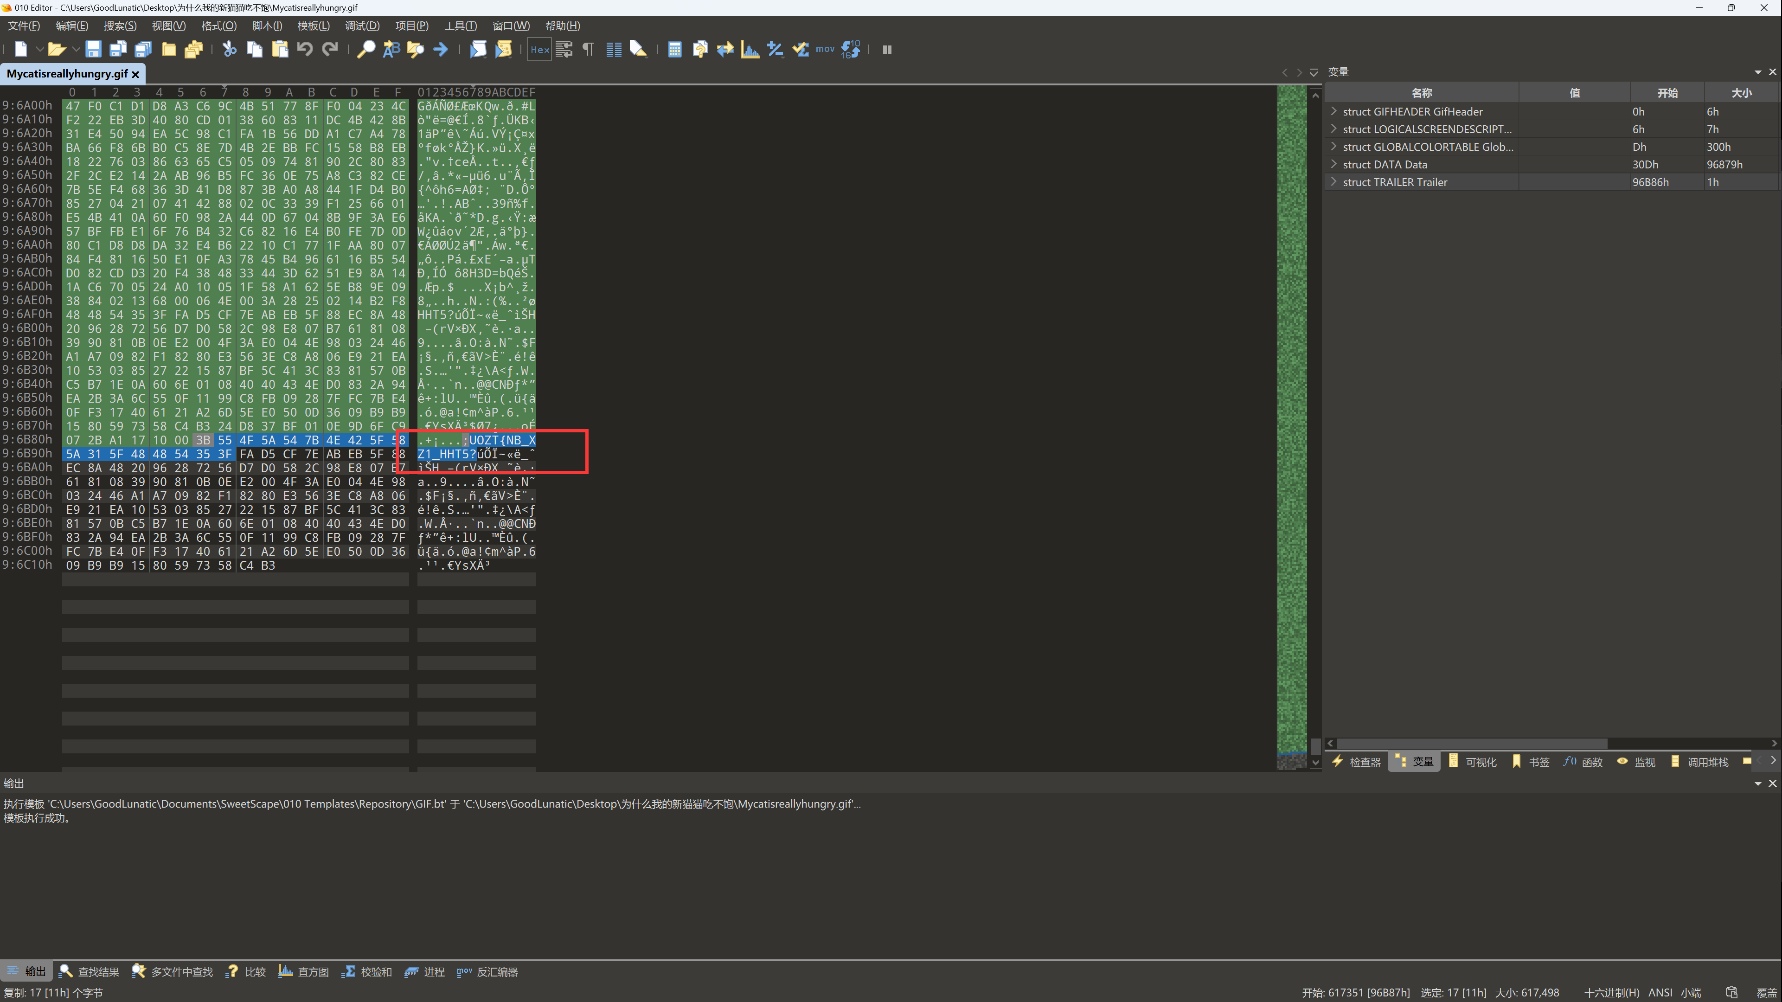Screen dimensions: 1782x1002
Task: Switch to the 书签 tab
Action: point(1531,761)
